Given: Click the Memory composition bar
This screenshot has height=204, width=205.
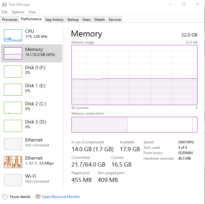Looking at the screenshot, I should tap(134, 125).
